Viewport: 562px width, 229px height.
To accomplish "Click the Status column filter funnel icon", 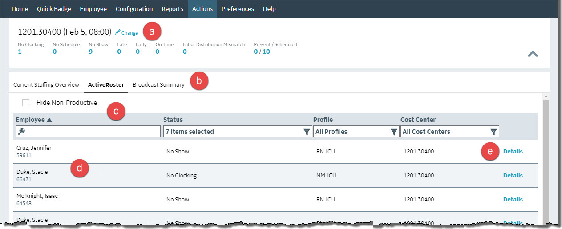I will [x=306, y=132].
